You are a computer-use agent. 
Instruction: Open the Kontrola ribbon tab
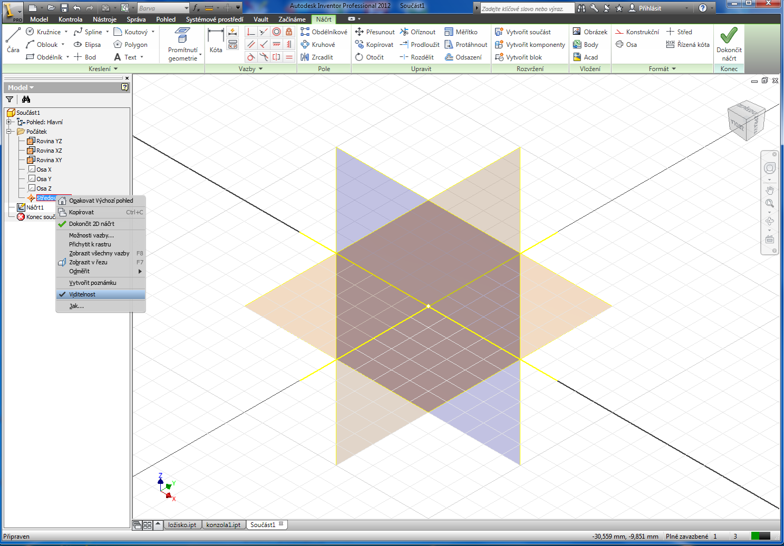tap(70, 19)
